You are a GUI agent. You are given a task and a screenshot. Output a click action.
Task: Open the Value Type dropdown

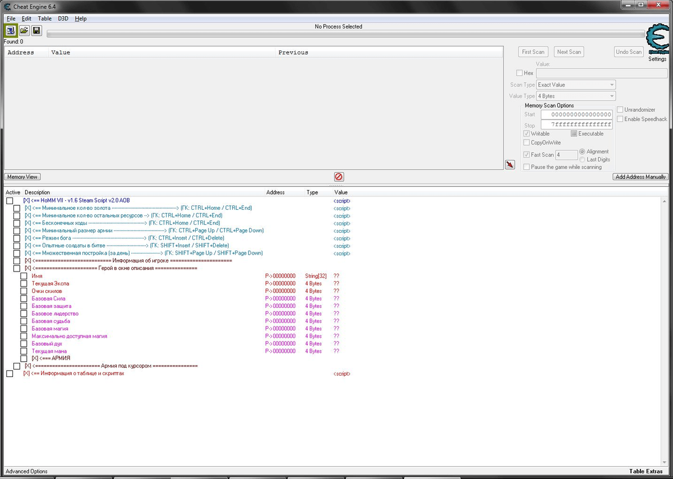coord(575,96)
